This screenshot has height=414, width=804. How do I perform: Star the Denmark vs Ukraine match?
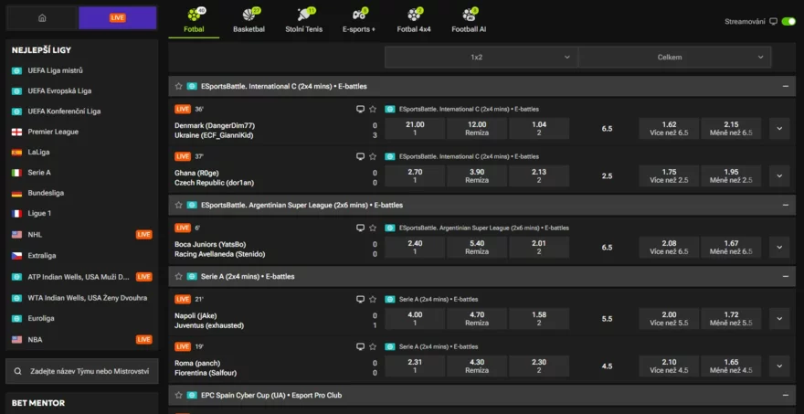pos(374,109)
